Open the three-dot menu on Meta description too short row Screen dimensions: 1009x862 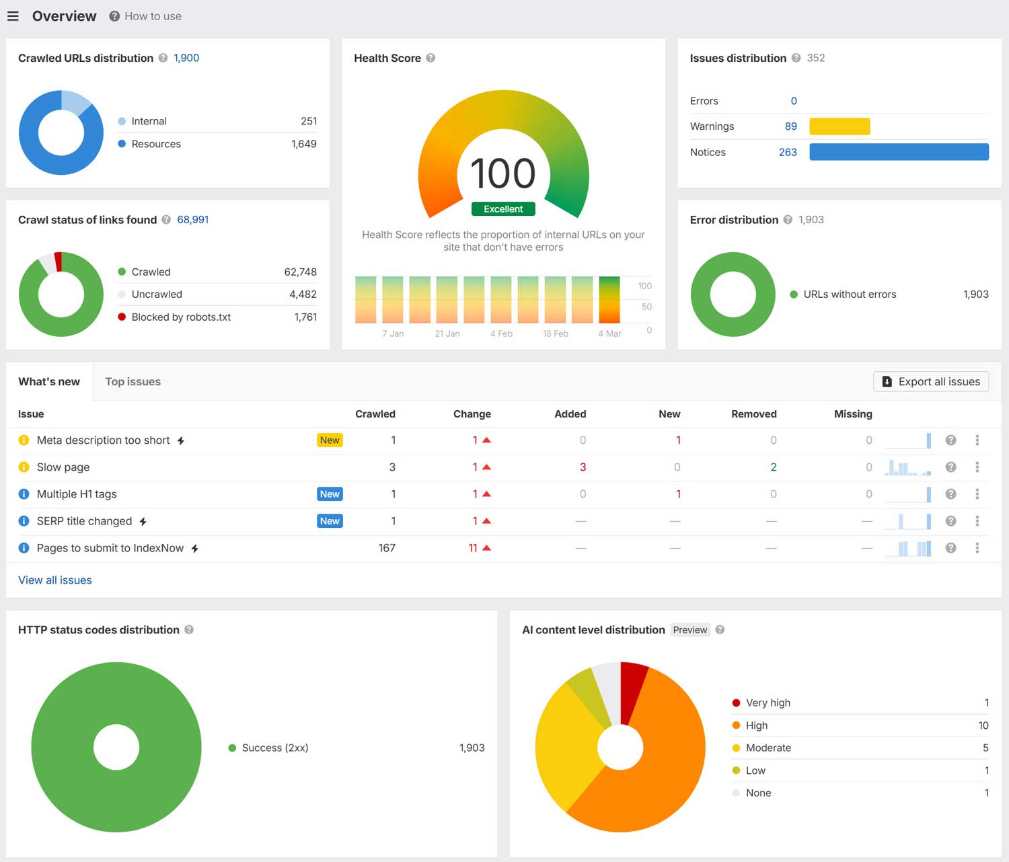[x=977, y=440]
